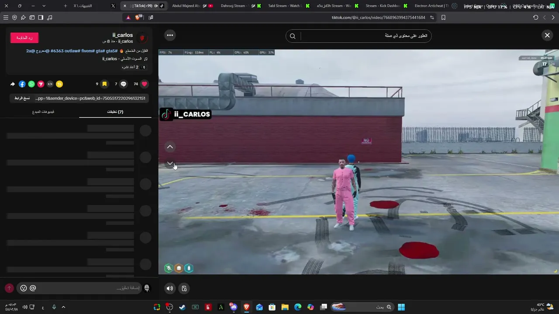Screen dimensions: 559x314
Task: Click the music note playlist icon in toolbar
Action: coord(49,17)
